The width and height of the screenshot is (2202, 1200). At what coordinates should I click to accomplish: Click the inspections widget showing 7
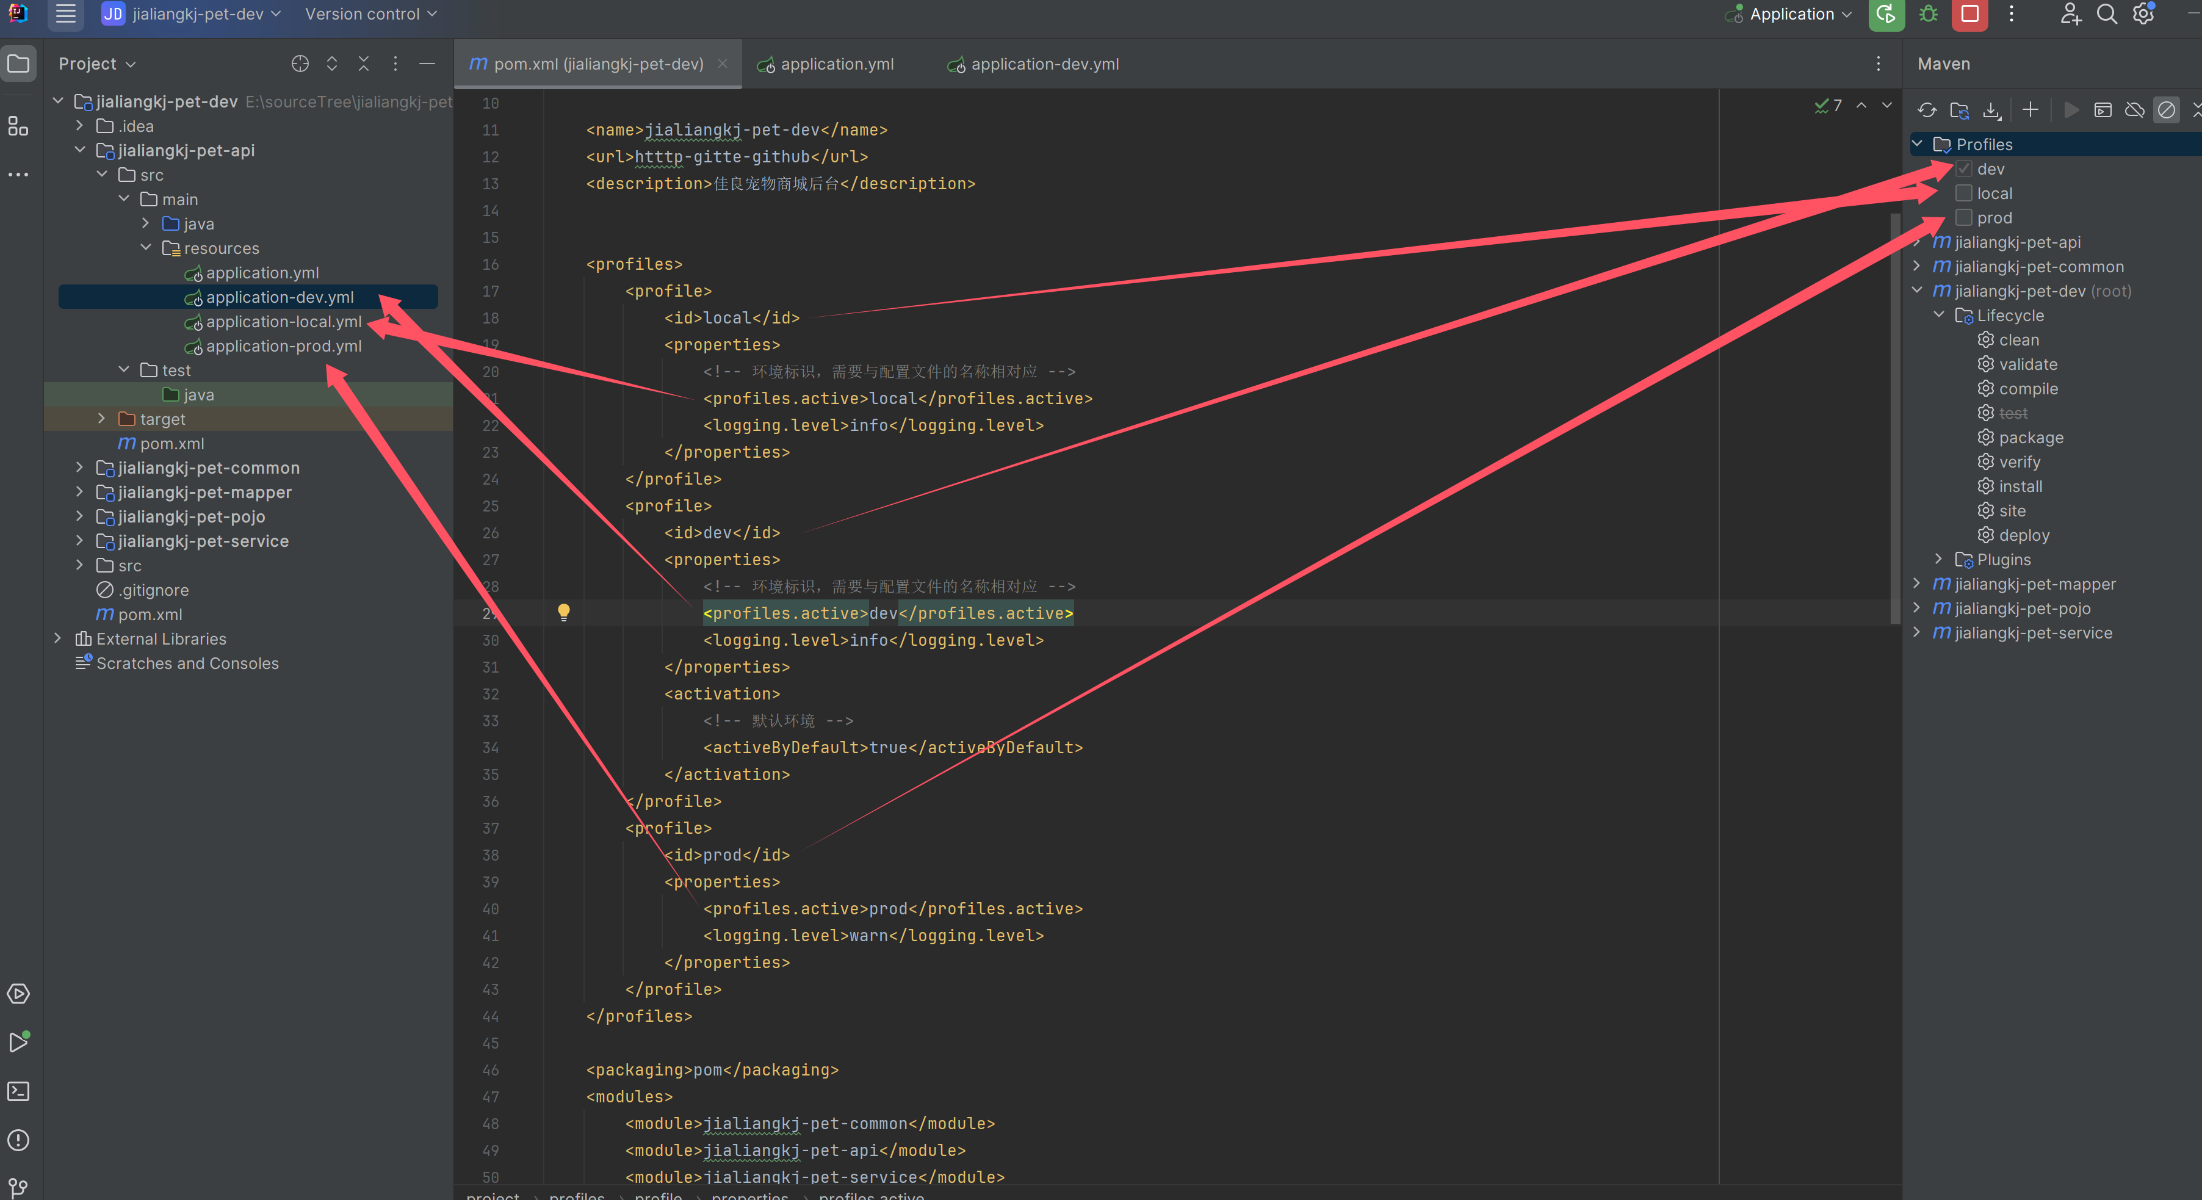click(1828, 105)
